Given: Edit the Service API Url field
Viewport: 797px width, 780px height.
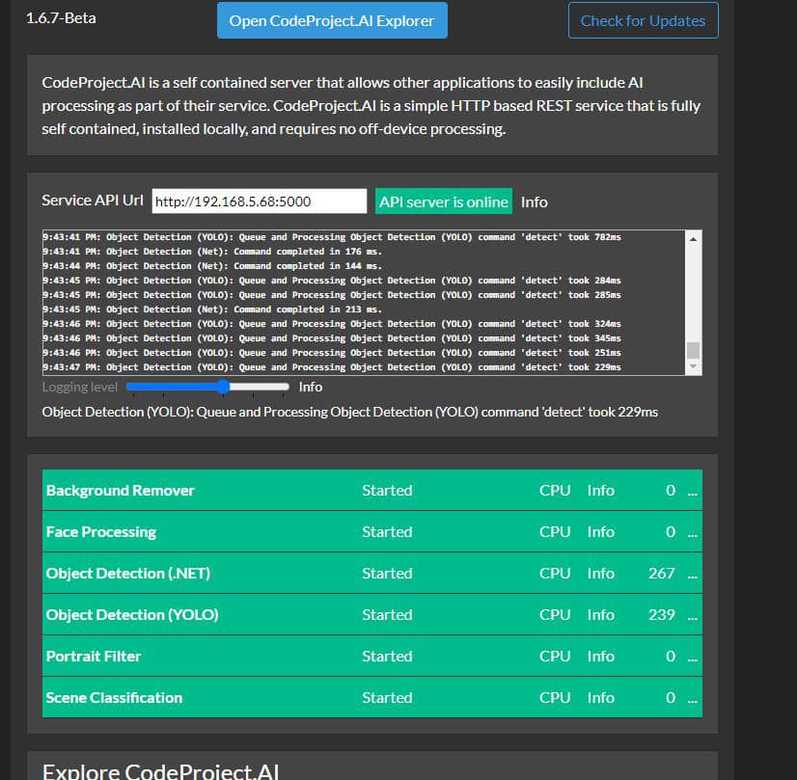Looking at the screenshot, I should pyautogui.click(x=260, y=202).
